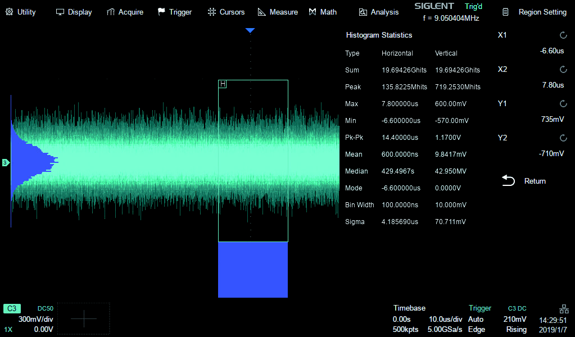
Task: Click the X1 rotary knob icon
Action: coord(563,35)
